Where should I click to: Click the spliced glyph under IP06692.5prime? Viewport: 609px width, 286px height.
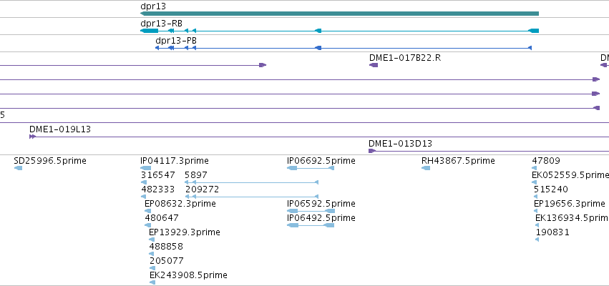tap(311, 168)
